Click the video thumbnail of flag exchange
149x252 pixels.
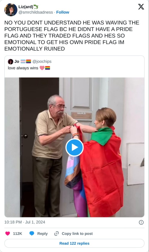74,147
